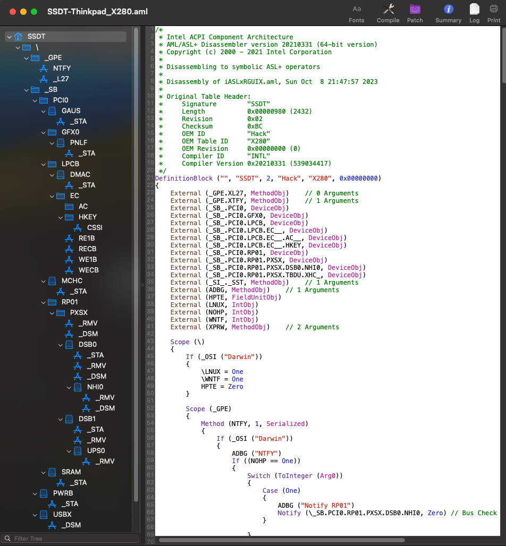Viewport: 506px width, 546px height.
Task: Collapse the GFX0 node
Action: pos(43,132)
